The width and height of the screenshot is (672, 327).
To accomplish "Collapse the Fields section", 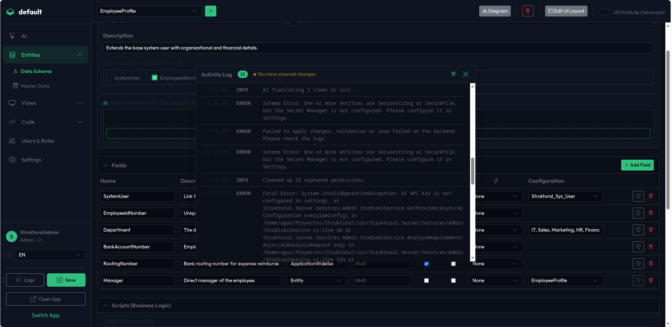I will (106, 165).
